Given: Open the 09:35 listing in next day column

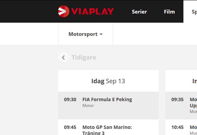Looking at the screenshot, I should pos(181,106).
